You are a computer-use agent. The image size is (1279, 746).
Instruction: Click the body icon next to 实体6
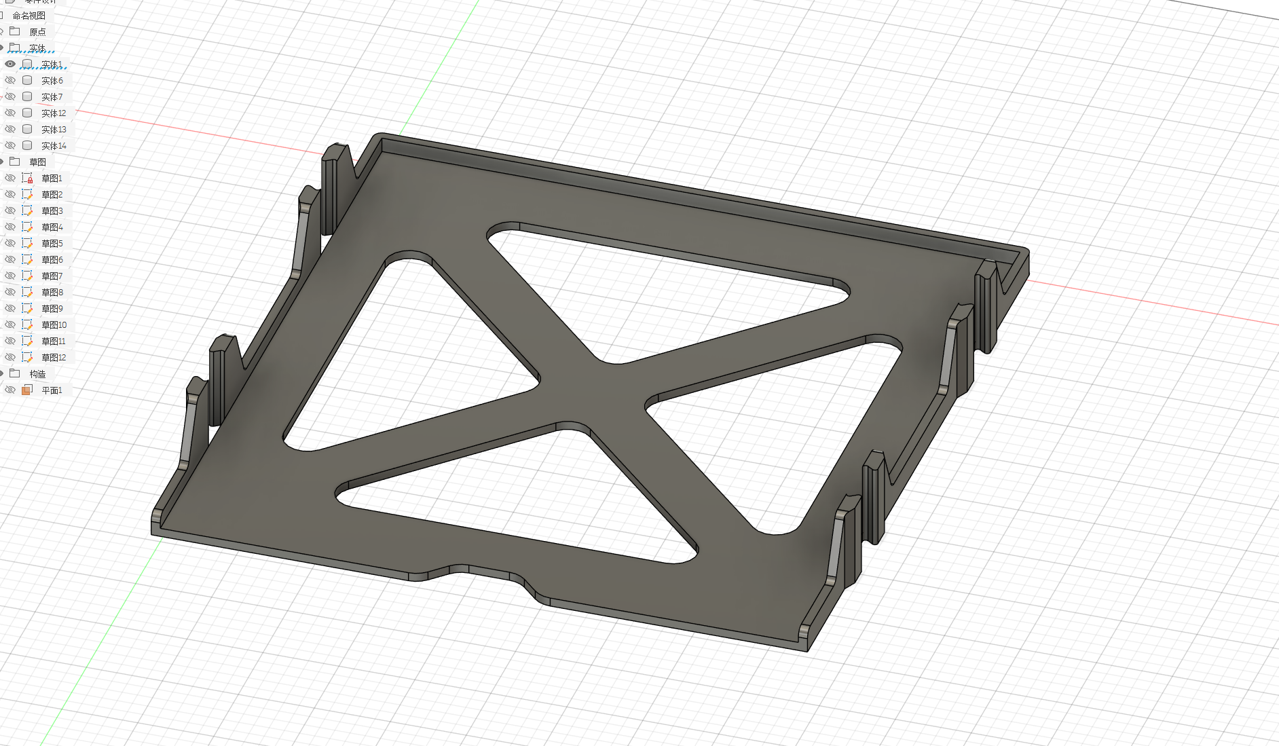tap(27, 80)
